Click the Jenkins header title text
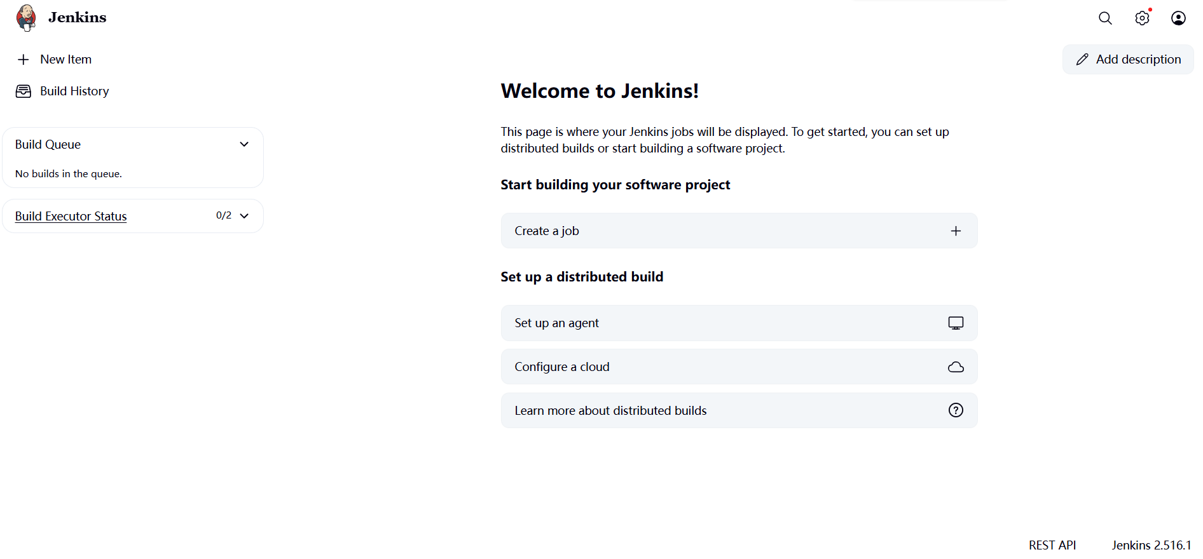 [x=78, y=18]
